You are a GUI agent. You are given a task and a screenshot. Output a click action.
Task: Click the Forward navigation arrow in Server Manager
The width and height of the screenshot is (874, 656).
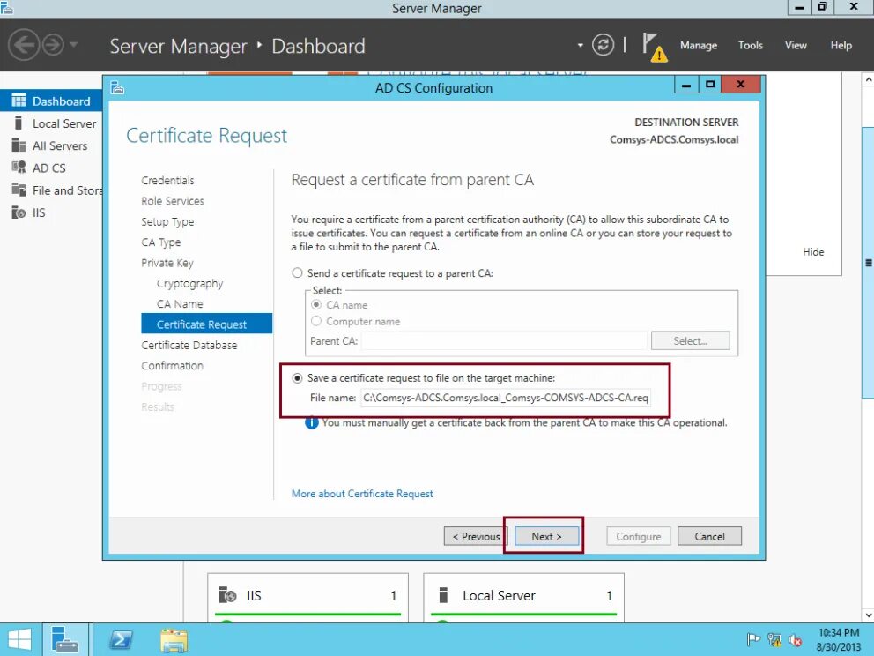(53, 45)
